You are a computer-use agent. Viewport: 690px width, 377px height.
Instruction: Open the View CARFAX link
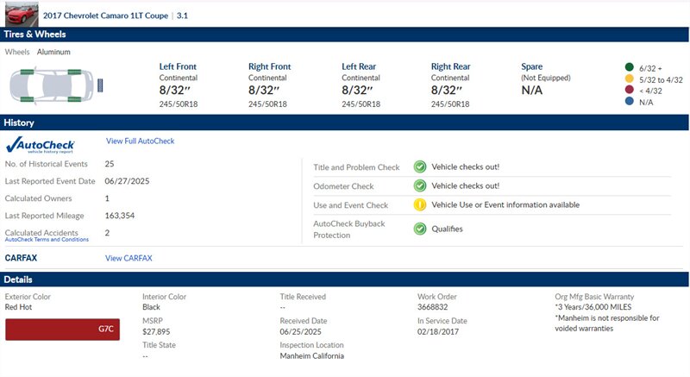[x=129, y=258]
